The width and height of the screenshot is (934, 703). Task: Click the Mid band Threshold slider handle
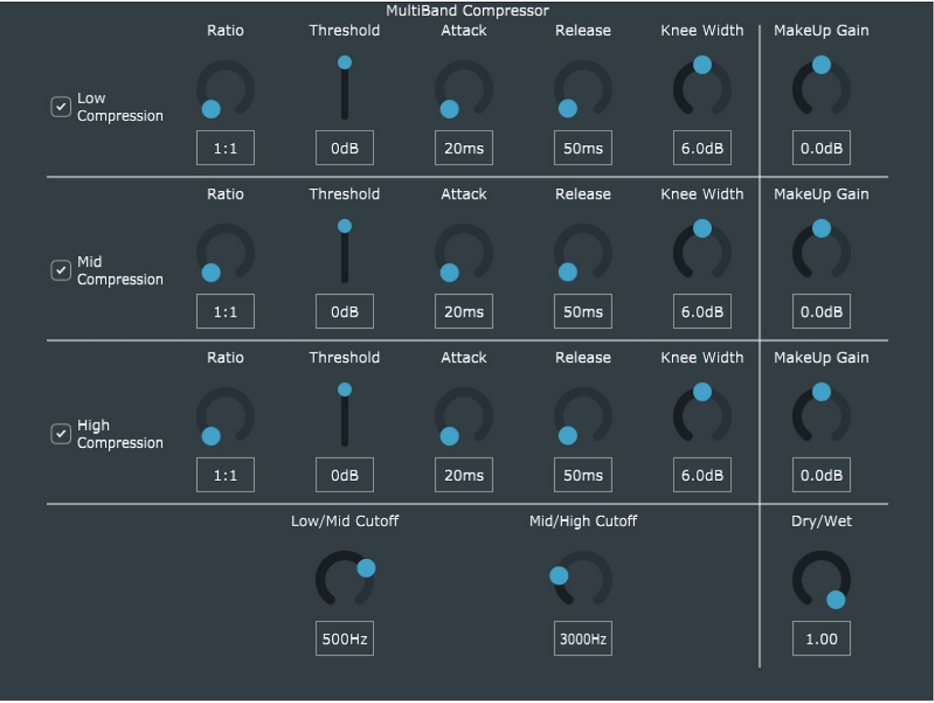[344, 226]
